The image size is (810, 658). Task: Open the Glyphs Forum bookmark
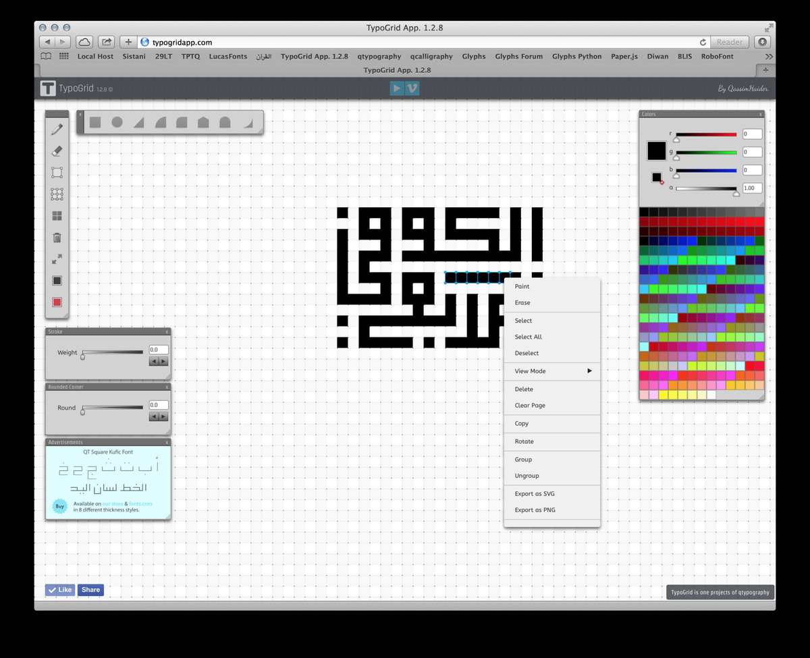518,57
